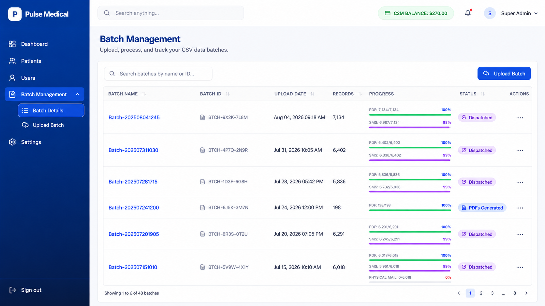This screenshot has width=545, height=306.
Task: Go to previous page arrow
Action: (459, 293)
